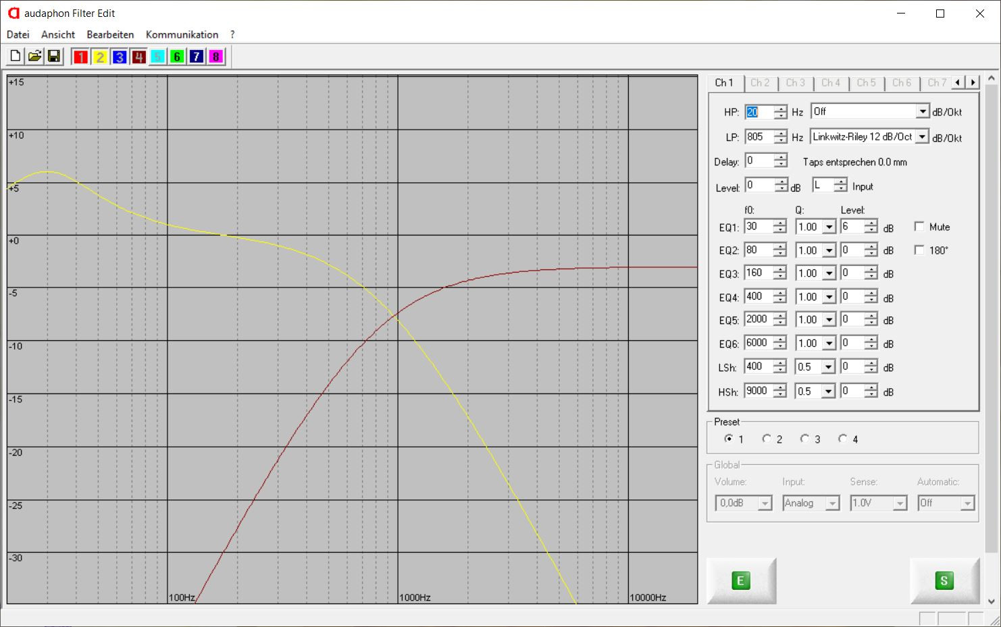1001x627 pixels.
Task: Switch to the Ch 6 tab
Action: point(902,83)
